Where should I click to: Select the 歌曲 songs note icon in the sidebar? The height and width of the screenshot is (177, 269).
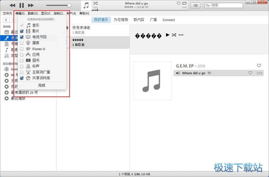7,50
